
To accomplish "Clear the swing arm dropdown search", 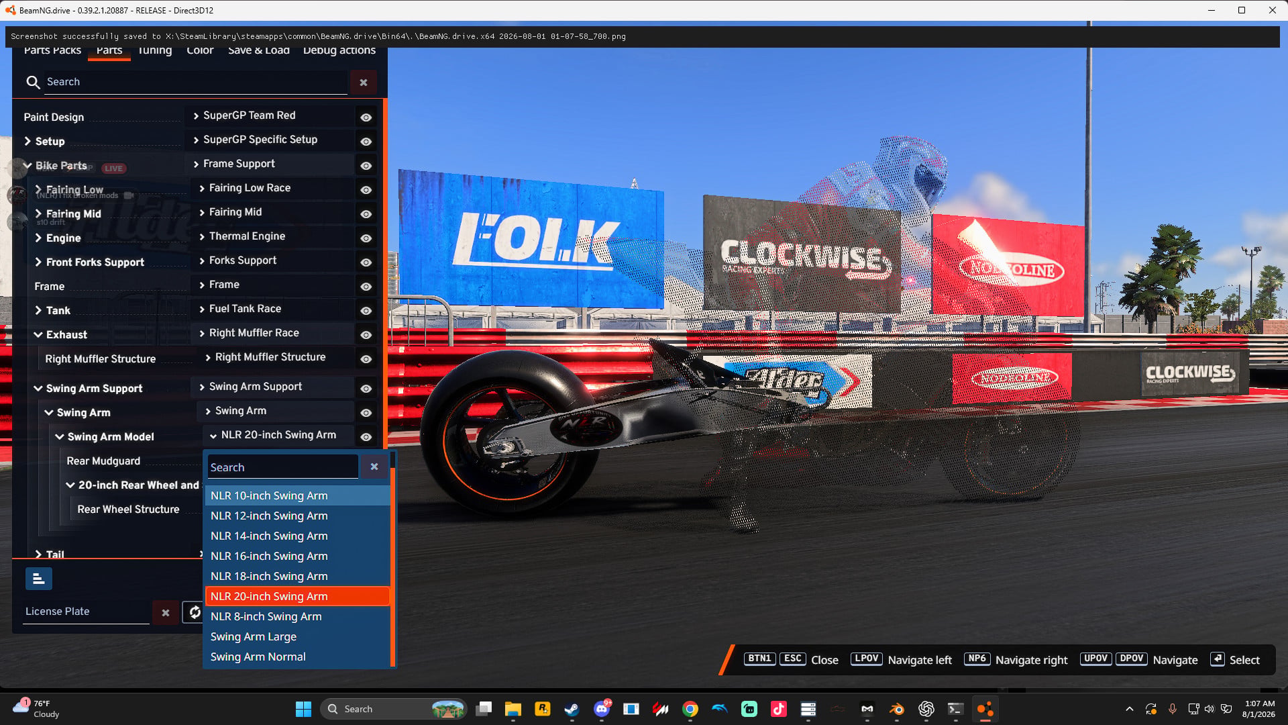I will [374, 467].
